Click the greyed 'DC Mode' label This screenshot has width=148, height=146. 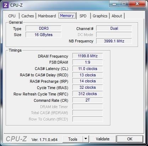tap(86, 35)
